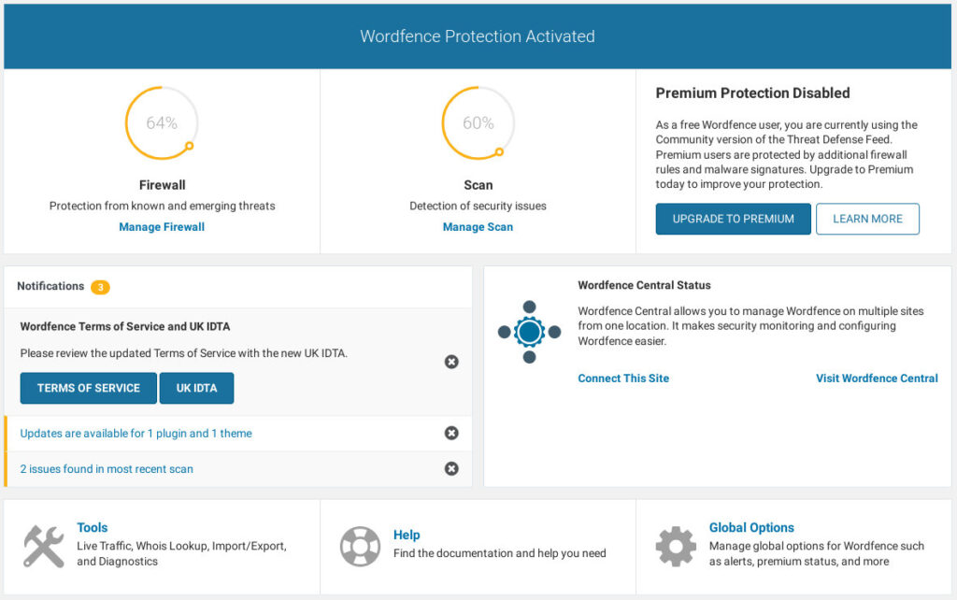This screenshot has height=600, width=957.
Task: Open Manage Firewall settings
Action: tap(161, 226)
